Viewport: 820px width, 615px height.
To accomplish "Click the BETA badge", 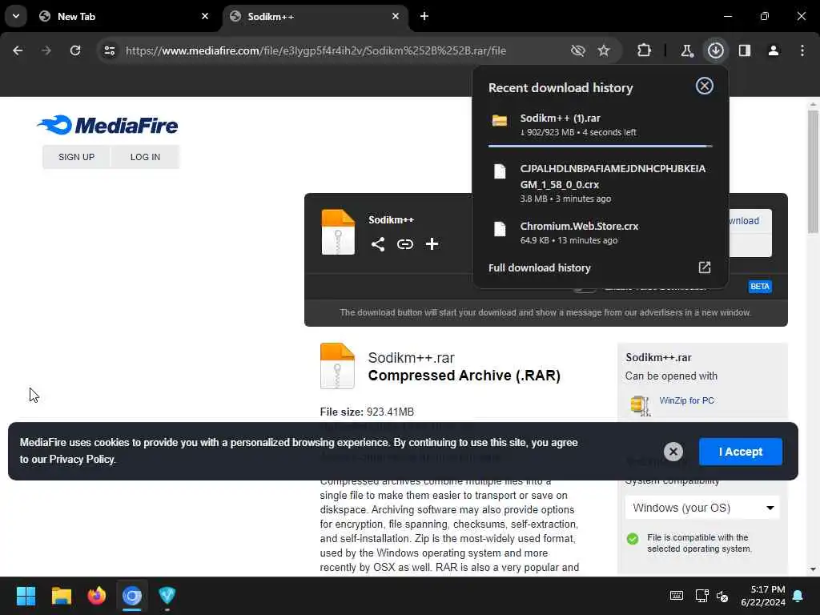I will (x=759, y=287).
